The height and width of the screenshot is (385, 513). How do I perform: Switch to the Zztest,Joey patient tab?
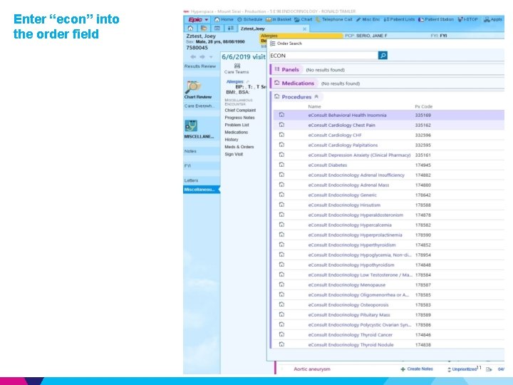click(252, 29)
